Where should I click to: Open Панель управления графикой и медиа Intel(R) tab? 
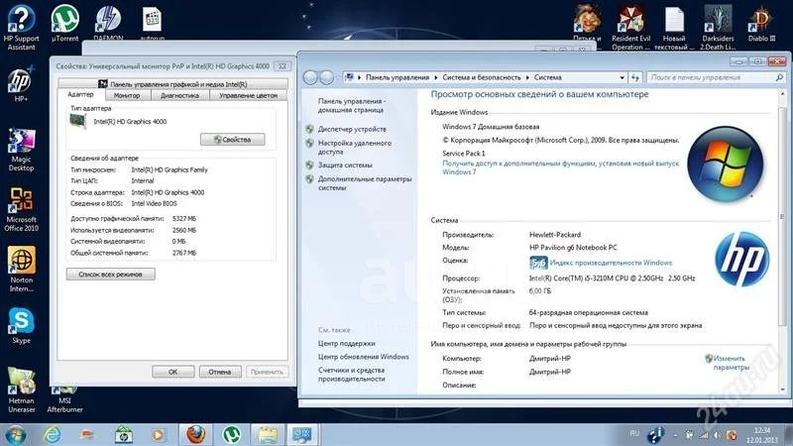click(x=172, y=84)
